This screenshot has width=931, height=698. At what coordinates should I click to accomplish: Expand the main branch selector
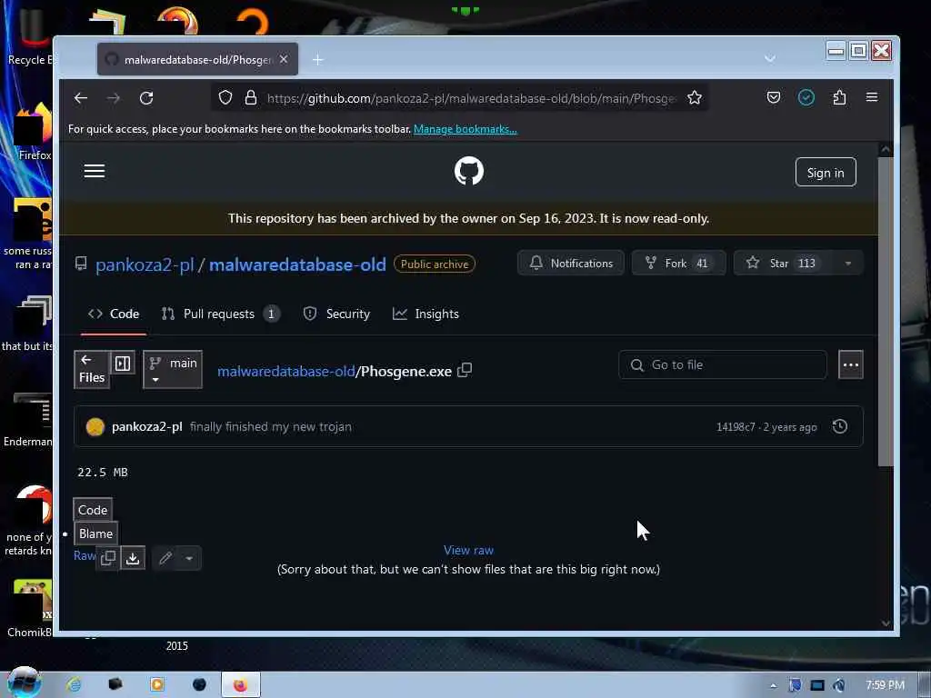173,369
